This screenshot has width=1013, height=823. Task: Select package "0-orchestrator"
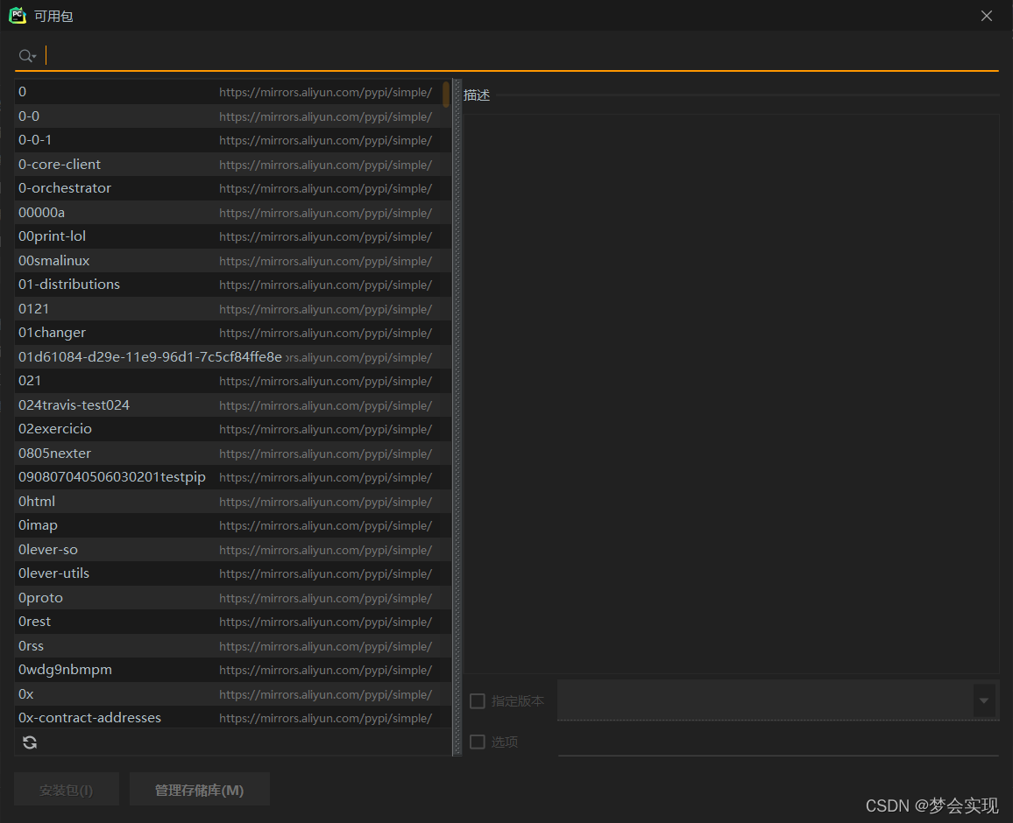point(232,188)
